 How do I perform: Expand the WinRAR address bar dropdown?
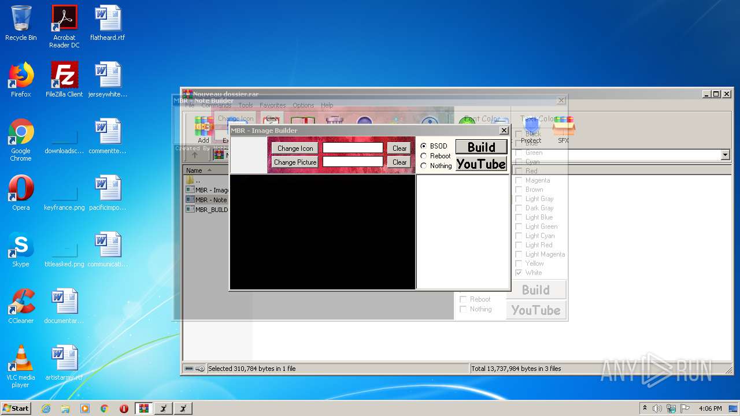click(725, 155)
